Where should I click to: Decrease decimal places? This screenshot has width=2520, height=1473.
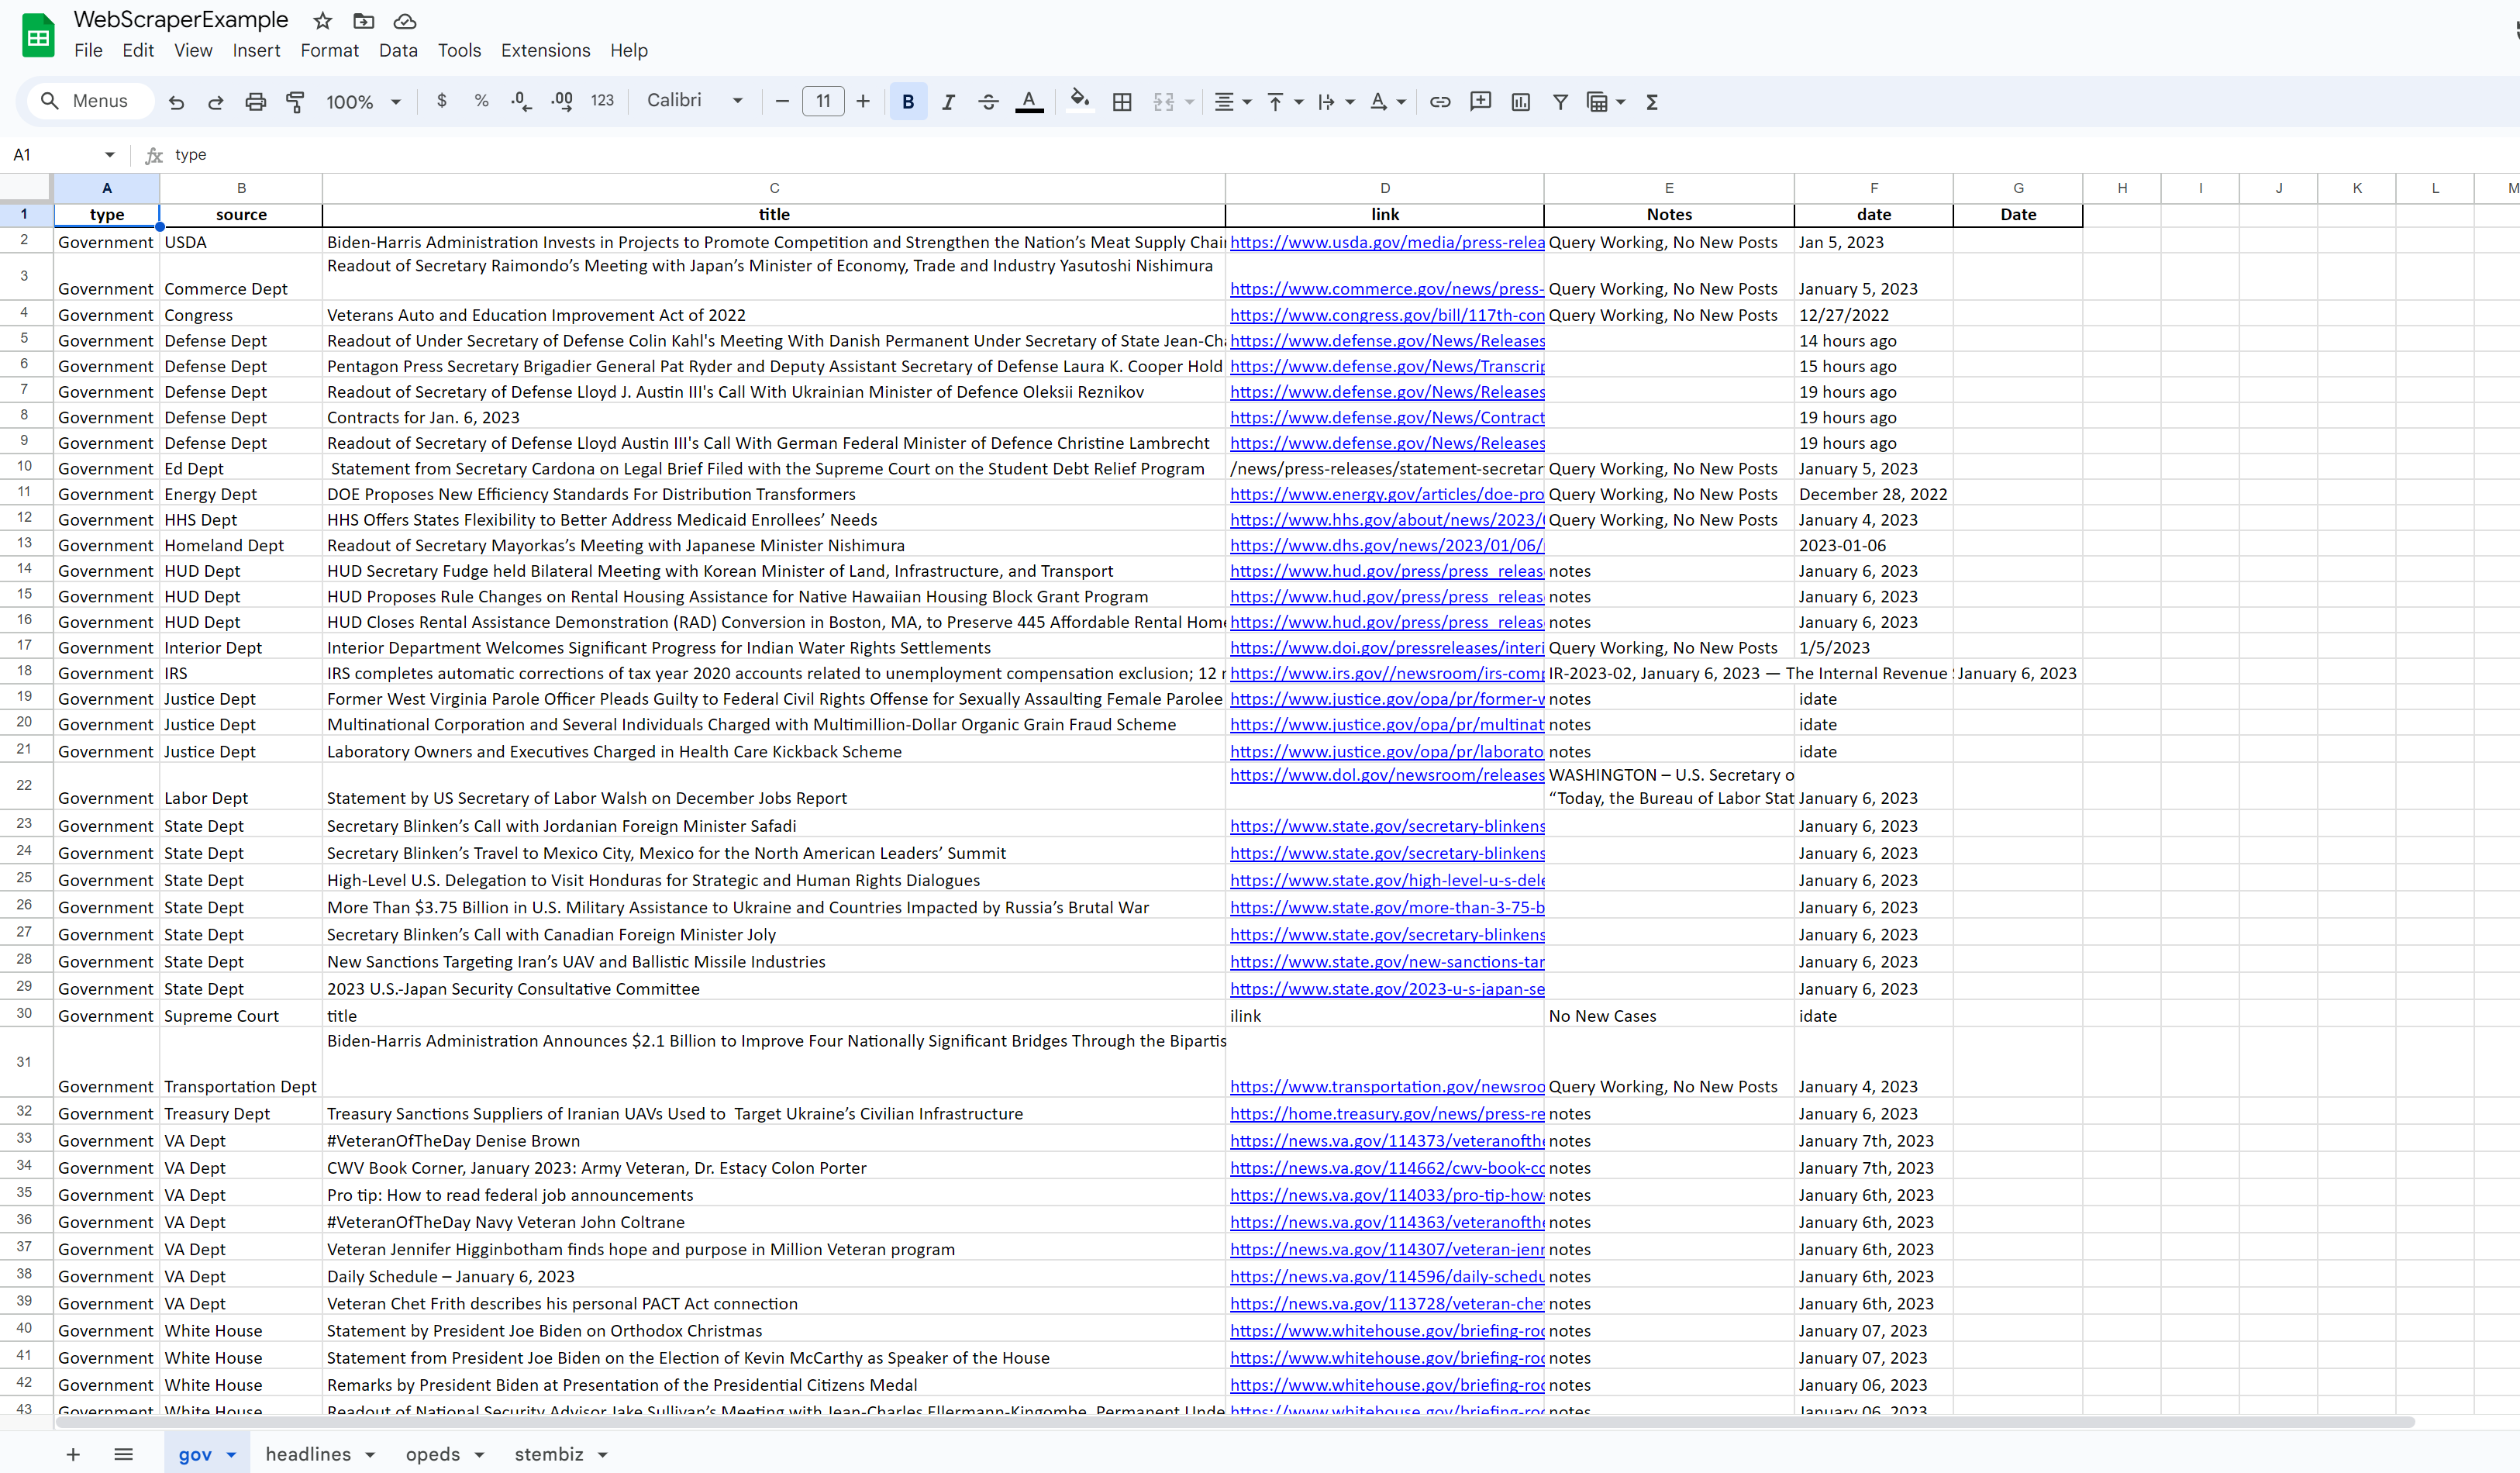click(x=520, y=101)
